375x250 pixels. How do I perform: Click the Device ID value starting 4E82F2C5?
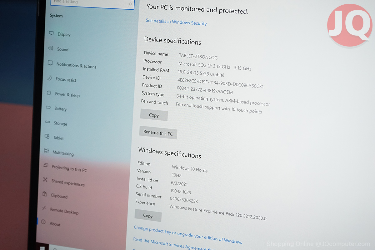pyautogui.click(x=221, y=83)
